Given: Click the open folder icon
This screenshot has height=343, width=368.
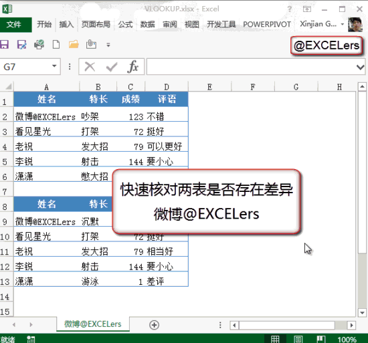Looking at the screenshot, I should 74,45.
